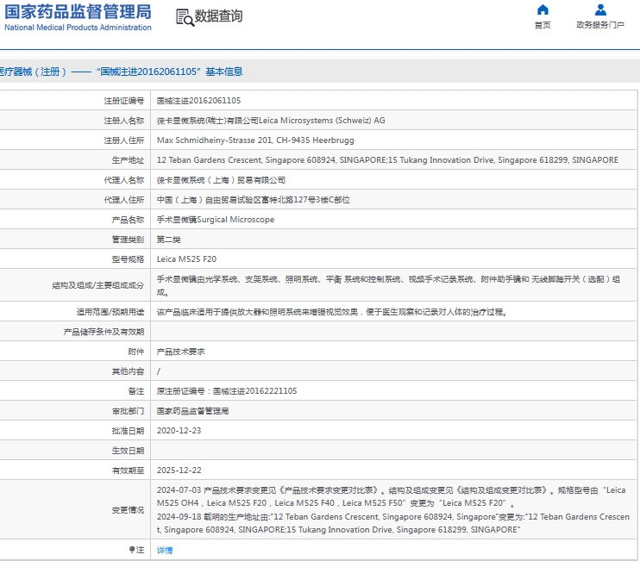Image resolution: width=640 pixels, height=567 pixels.
Task: Click the agent name 徕卡显微系统（上海）贸易有限公司
Action: coord(221,180)
